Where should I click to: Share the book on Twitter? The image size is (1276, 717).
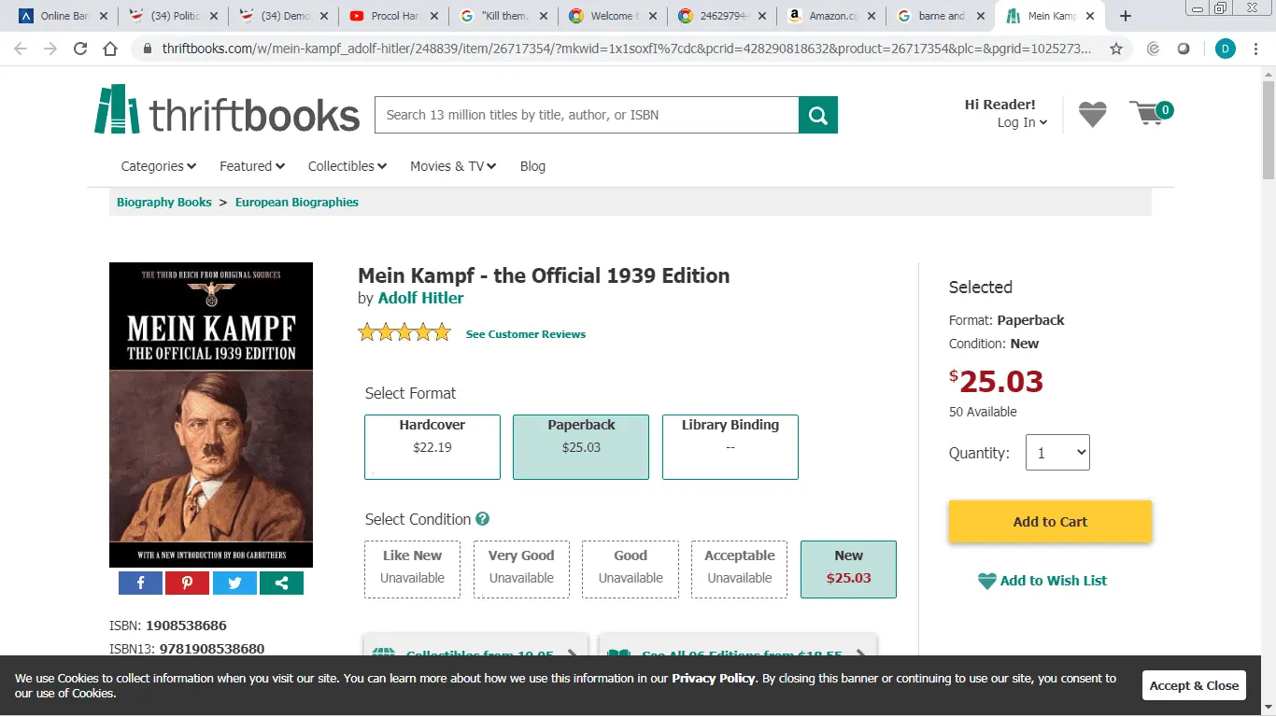pyautogui.click(x=234, y=583)
